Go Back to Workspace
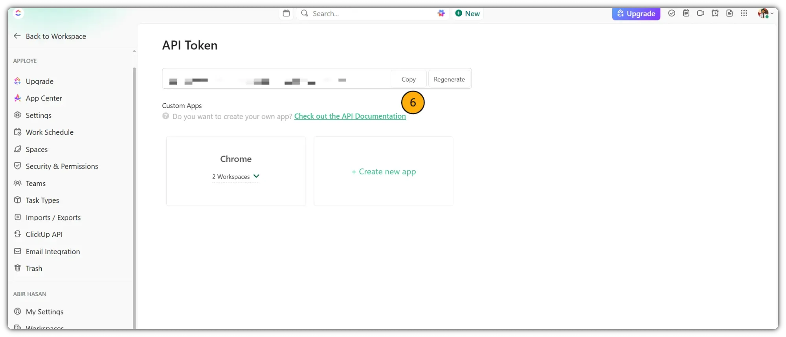 click(50, 36)
